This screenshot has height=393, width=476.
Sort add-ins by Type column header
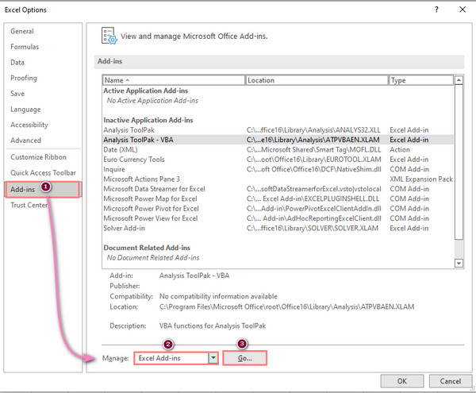pyautogui.click(x=421, y=80)
